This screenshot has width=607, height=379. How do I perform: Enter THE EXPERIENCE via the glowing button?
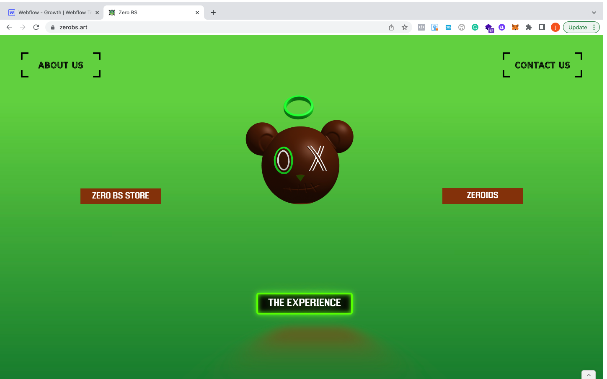pyautogui.click(x=305, y=303)
